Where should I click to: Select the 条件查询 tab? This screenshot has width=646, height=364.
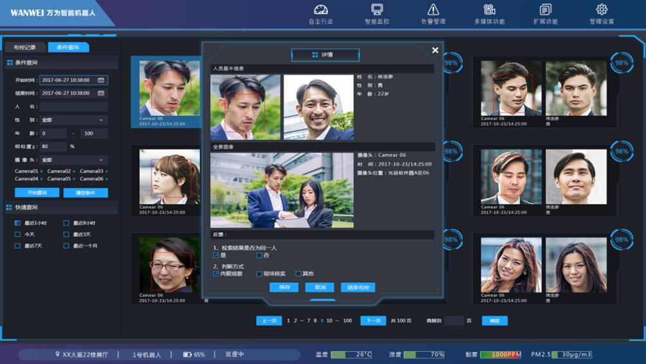67,48
